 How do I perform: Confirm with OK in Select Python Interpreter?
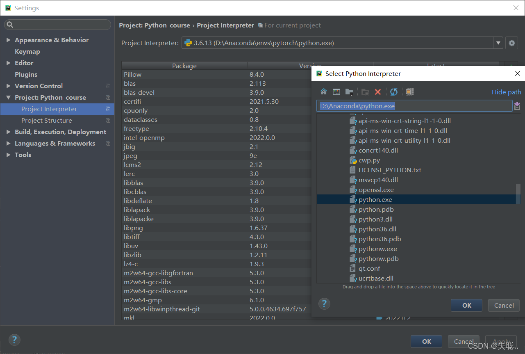pyautogui.click(x=467, y=305)
